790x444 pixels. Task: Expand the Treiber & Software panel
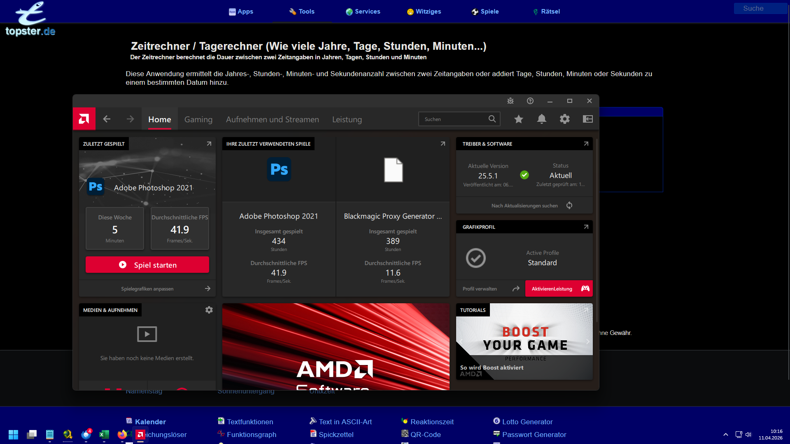click(x=586, y=144)
